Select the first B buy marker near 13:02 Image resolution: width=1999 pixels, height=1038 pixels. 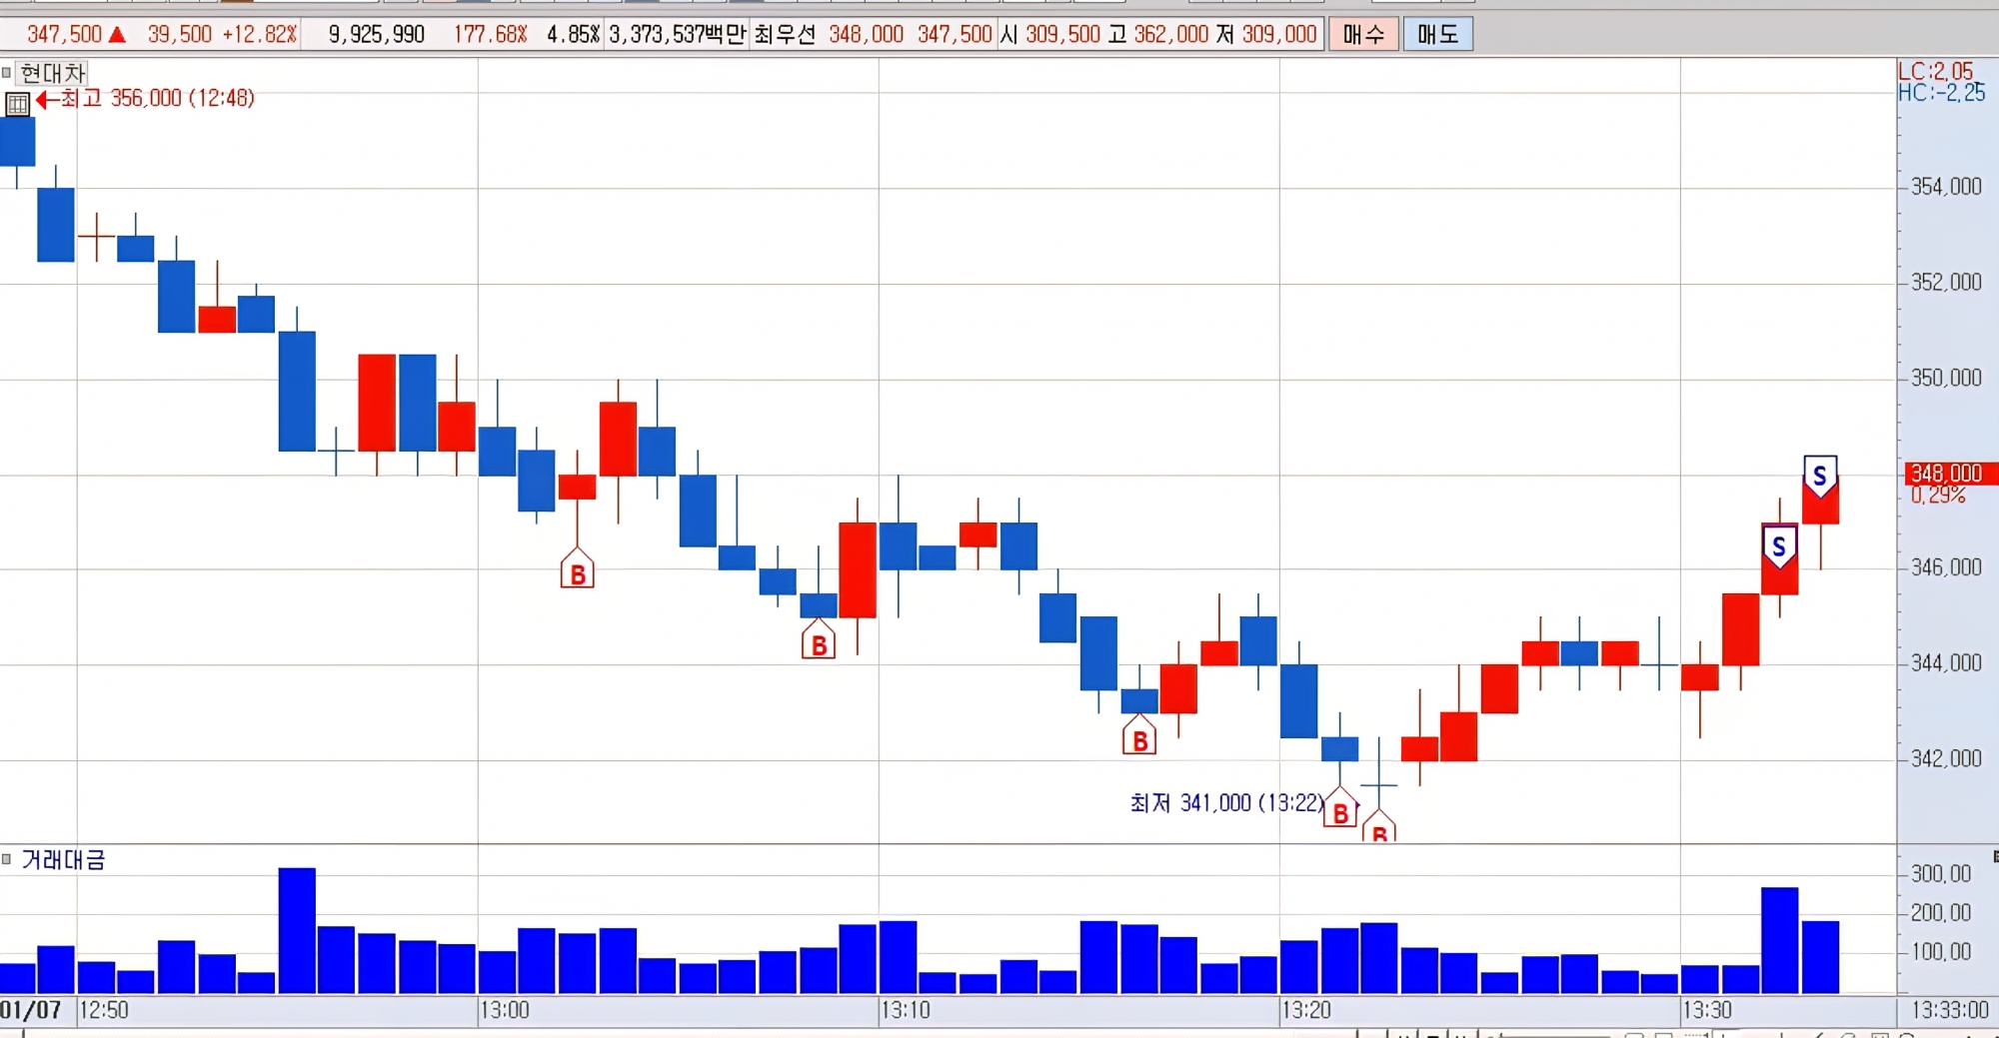pos(577,568)
